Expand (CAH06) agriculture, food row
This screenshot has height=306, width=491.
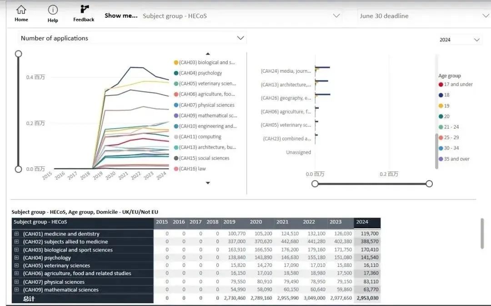pos(17,273)
